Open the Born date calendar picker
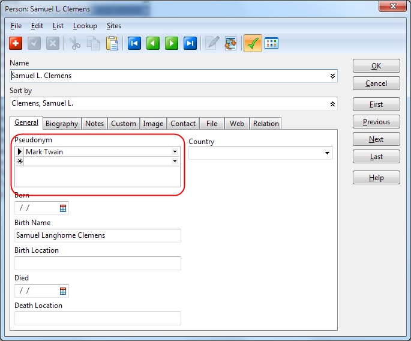The width and height of the screenshot is (411, 341). point(63,208)
